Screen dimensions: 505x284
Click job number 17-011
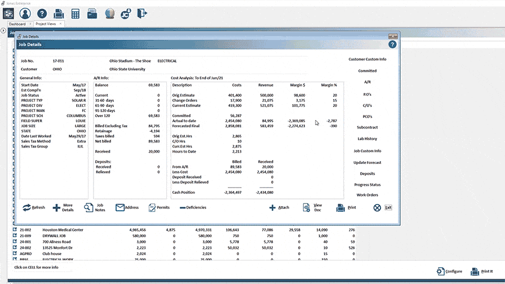[x=58, y=61]
